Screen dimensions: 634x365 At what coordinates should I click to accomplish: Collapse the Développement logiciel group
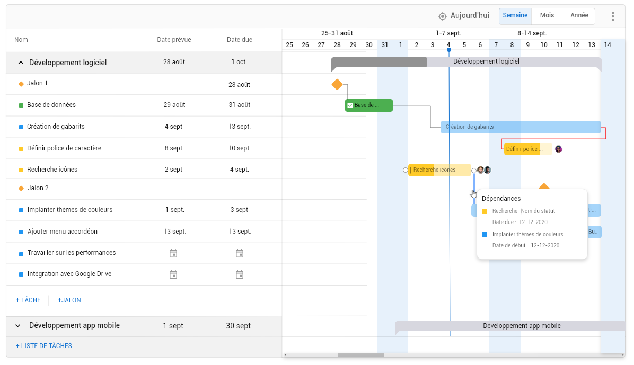point(21,63)
